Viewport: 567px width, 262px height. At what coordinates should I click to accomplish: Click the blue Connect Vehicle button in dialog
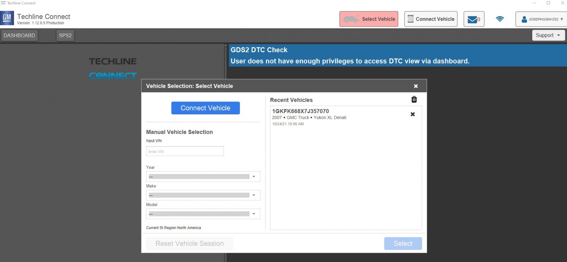tap(206, 108)
